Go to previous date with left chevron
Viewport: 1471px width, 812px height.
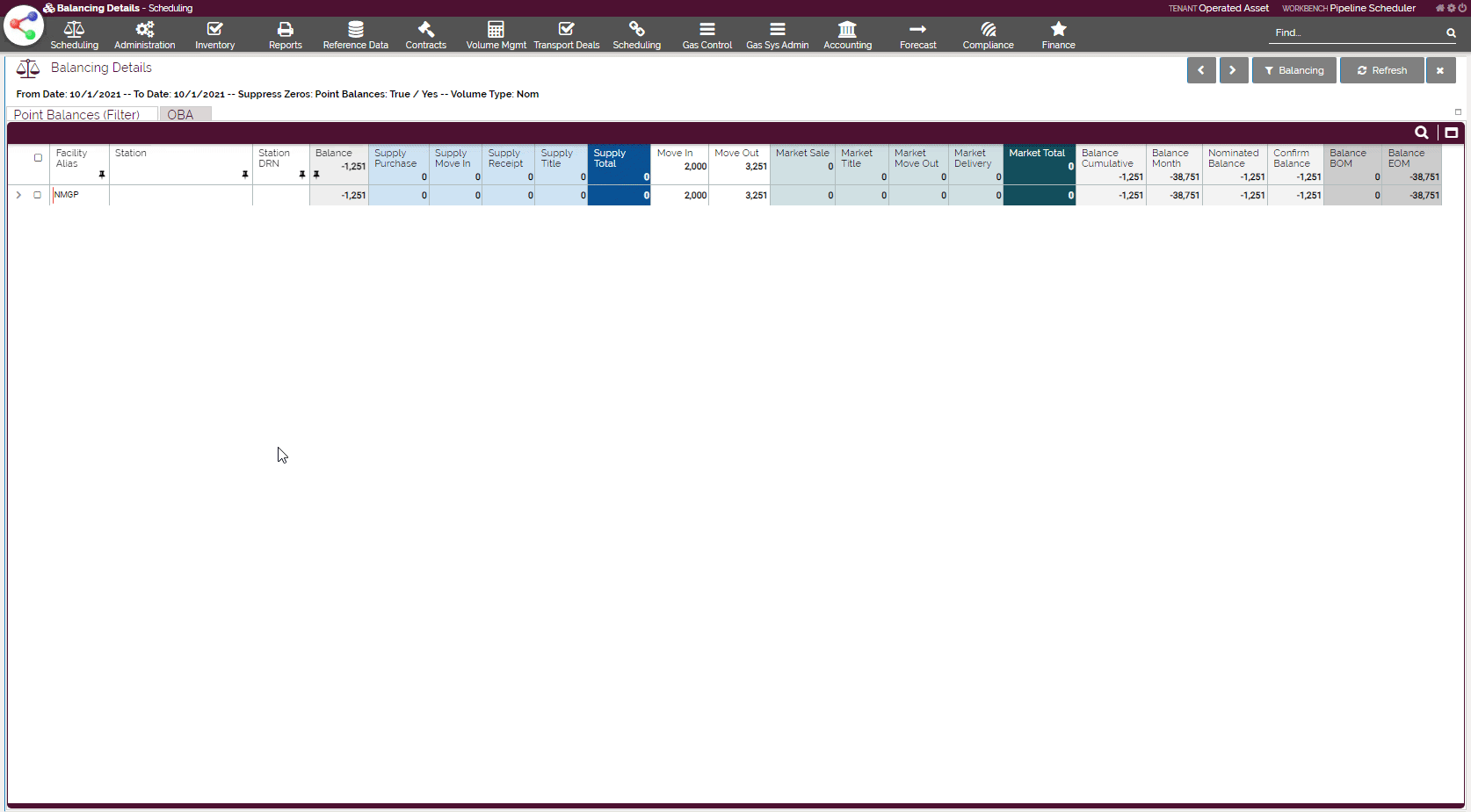(1200, 70)
